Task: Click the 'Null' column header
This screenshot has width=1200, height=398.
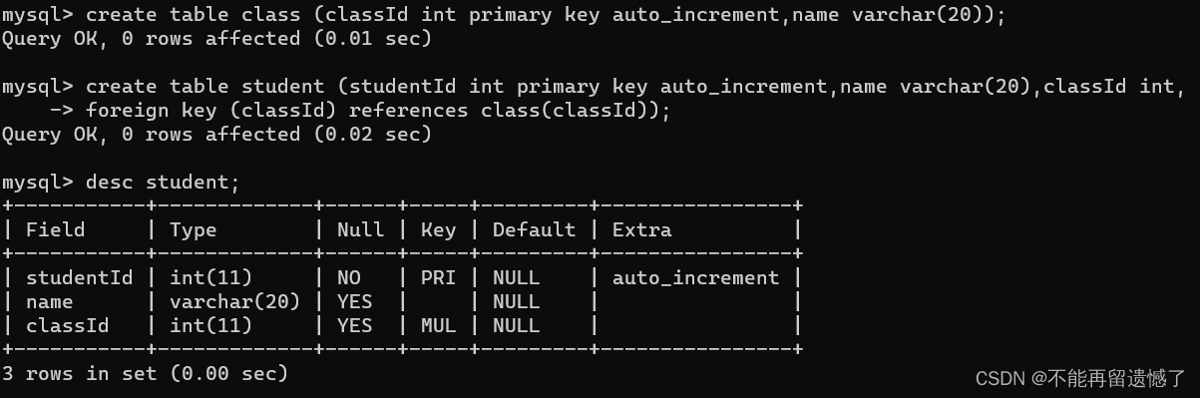Action: [360, 229]
